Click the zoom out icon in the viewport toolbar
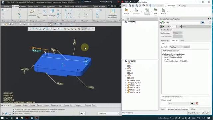 click(36, 29)
